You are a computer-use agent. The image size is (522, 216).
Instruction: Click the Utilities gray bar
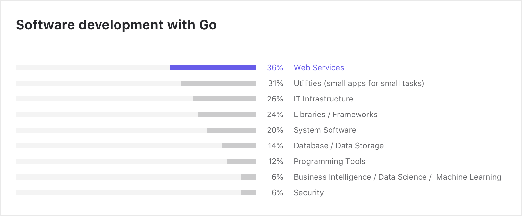[219, 83]
